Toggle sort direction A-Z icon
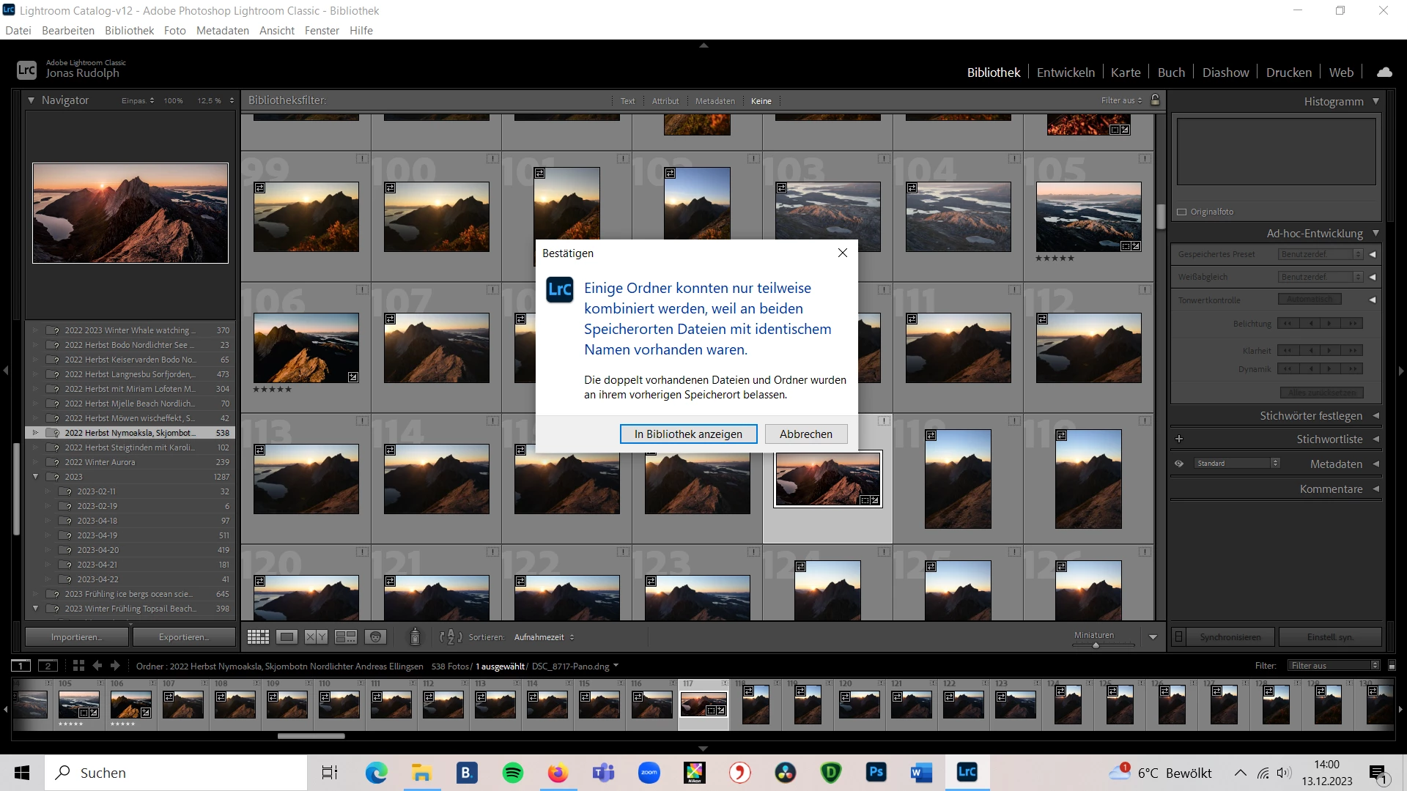Image resolution: width=1407 pixels, height=791 pixels. tap(450, 637)
